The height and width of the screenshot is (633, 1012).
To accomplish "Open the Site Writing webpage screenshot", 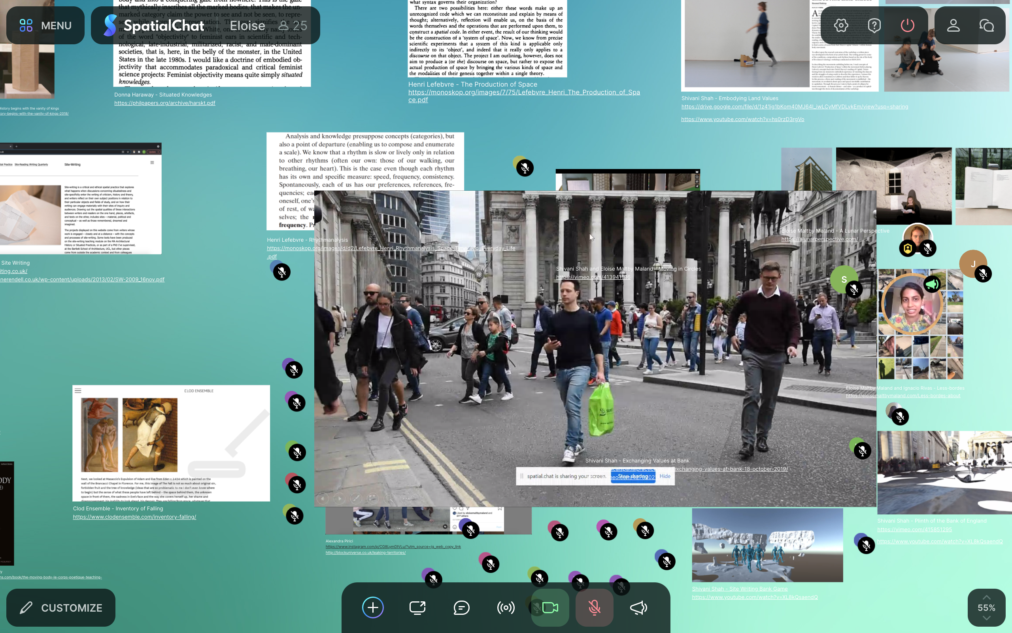I will (81, 199).
